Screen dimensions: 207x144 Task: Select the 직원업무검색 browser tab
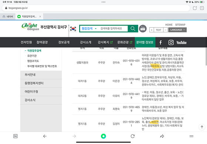pyautogui.click(x=29, y=17)
